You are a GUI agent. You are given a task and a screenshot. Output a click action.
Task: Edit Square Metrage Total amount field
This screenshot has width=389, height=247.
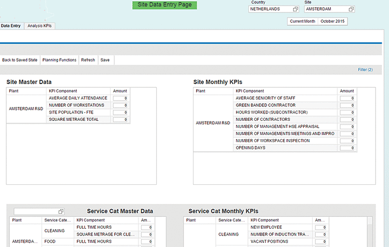click(120, 119)
